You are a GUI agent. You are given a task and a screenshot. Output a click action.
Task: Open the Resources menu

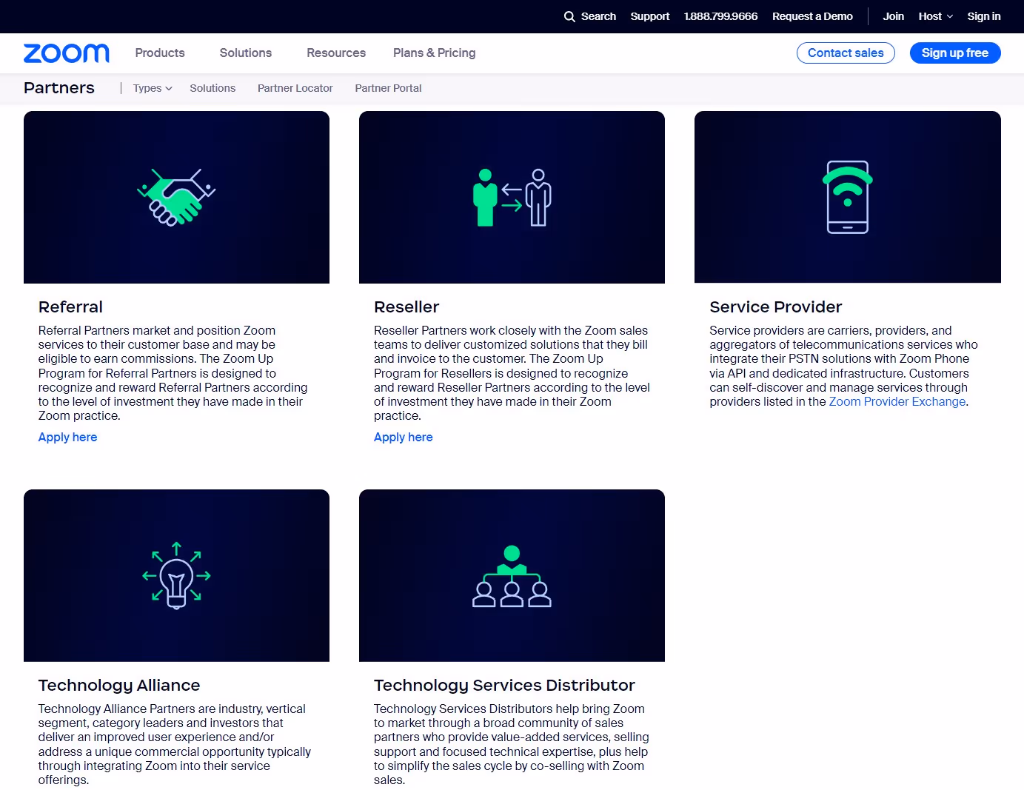pos(336,53)
